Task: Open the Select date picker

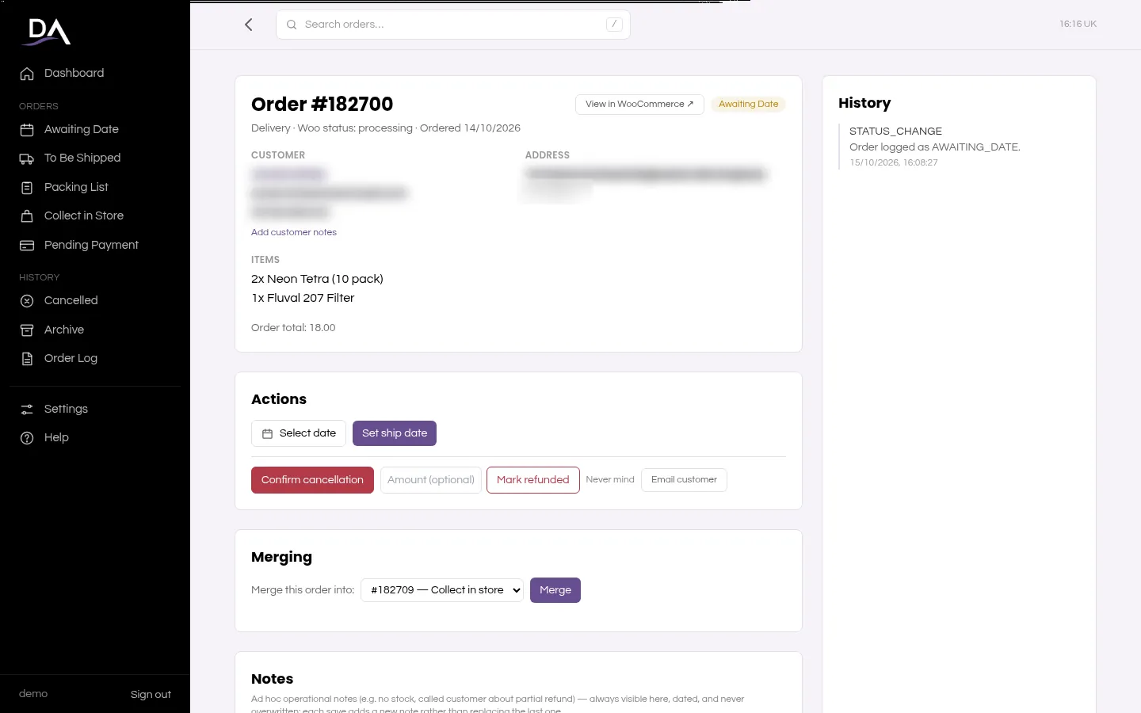Action: coord(299,433)
